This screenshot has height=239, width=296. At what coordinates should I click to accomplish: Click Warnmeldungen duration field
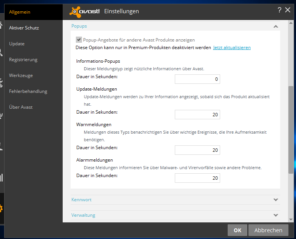pos(197,150)
